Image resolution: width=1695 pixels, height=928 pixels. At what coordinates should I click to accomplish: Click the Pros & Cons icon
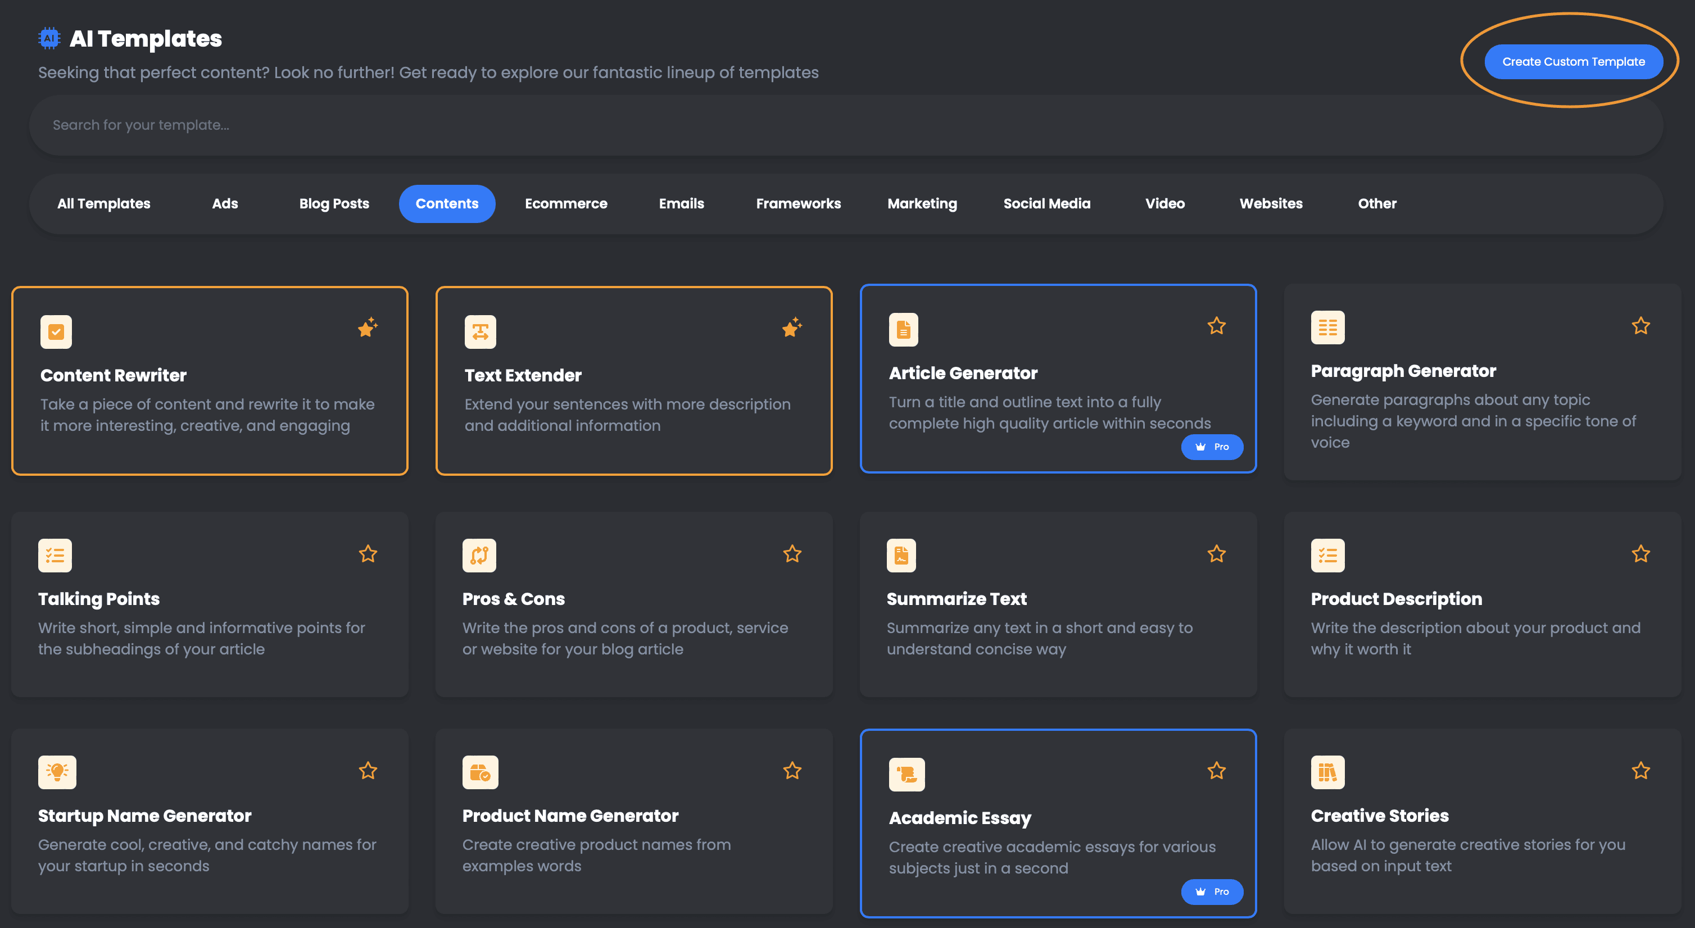[479, 555]
